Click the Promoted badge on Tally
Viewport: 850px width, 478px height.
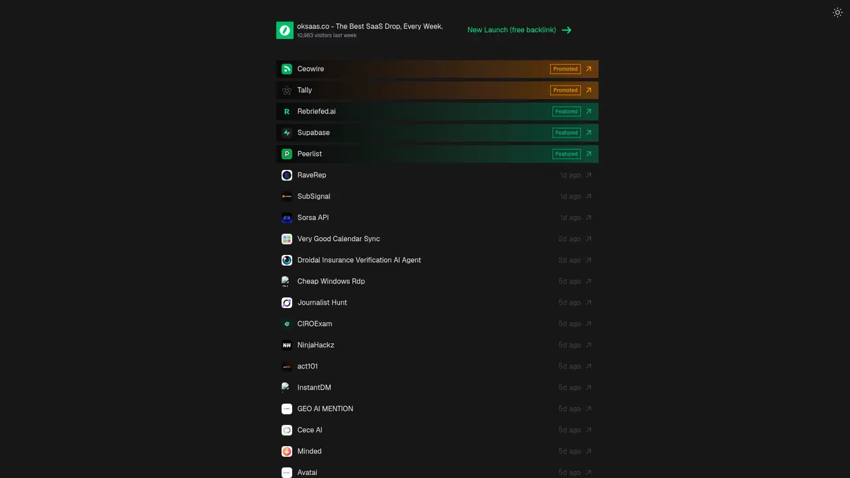tap(565, 90)
